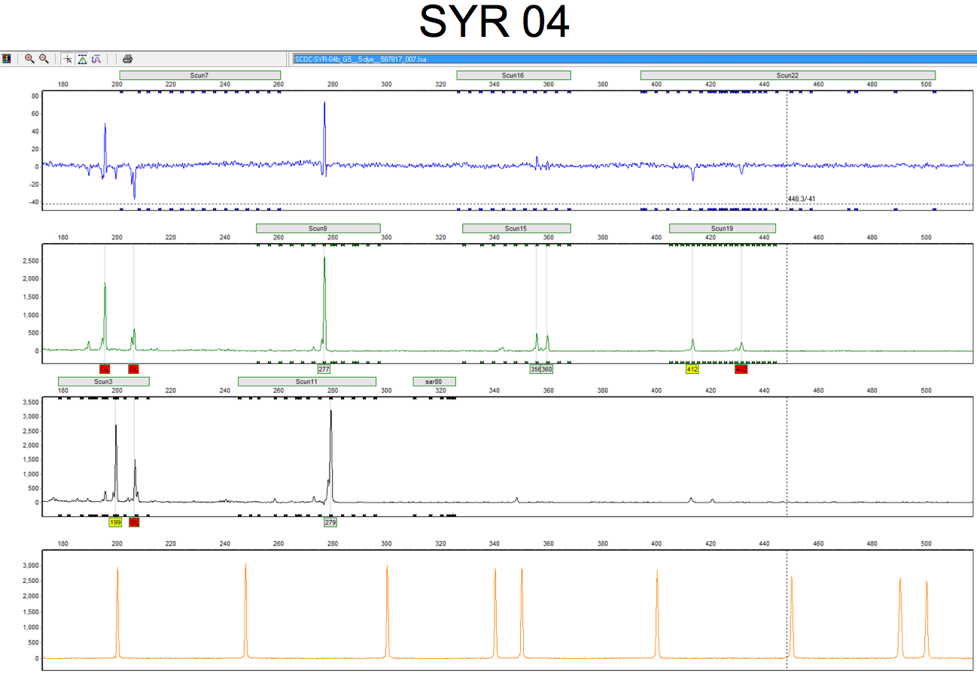Viewport: 977px width, 674px height.
Task: Select the Scun3 marker bar
Action: (104, 382)
